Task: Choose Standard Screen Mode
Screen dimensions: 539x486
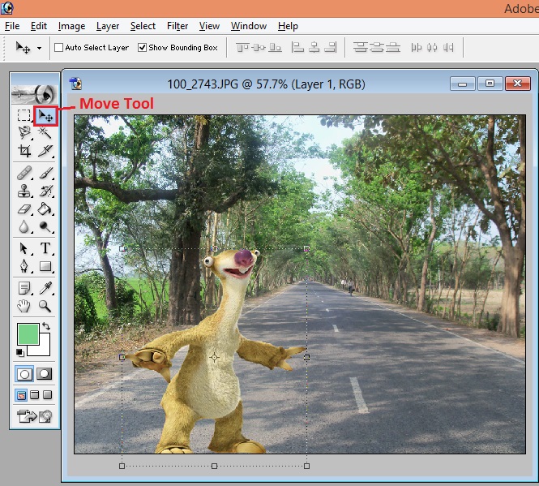Action: point(21,395)
